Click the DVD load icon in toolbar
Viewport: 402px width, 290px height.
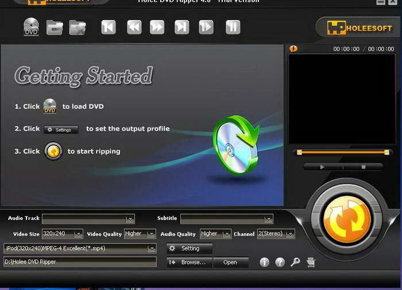(x=31, y=27)
